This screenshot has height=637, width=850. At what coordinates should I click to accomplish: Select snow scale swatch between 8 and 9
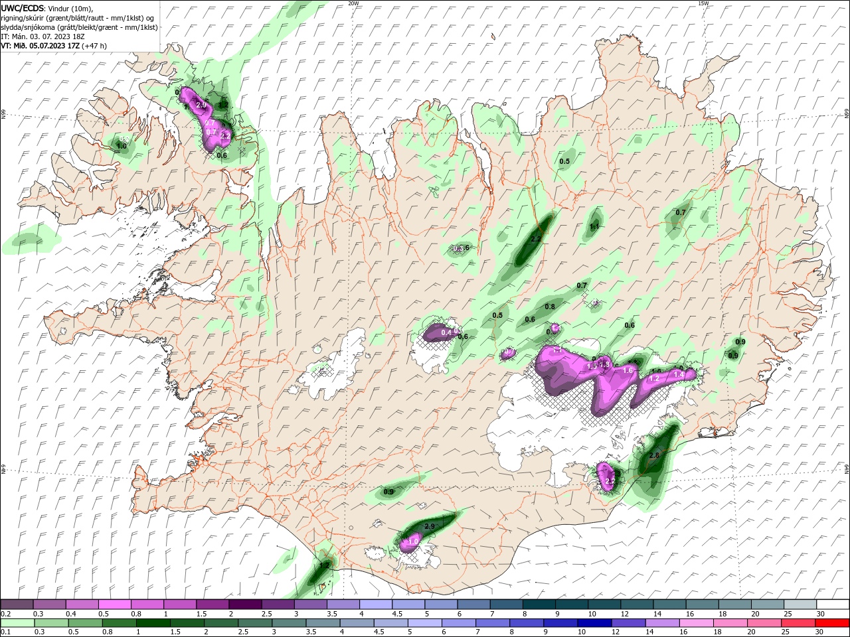tap(539, 604)
